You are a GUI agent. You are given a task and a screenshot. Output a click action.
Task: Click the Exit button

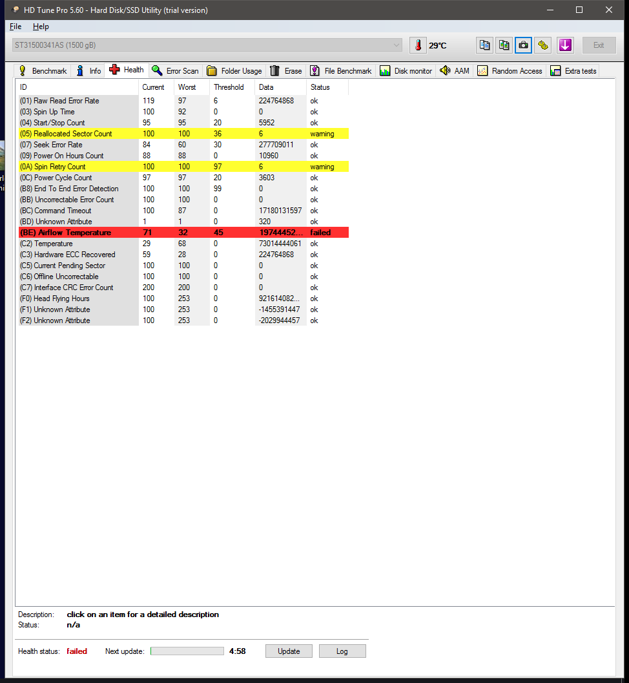pos(599,45)
